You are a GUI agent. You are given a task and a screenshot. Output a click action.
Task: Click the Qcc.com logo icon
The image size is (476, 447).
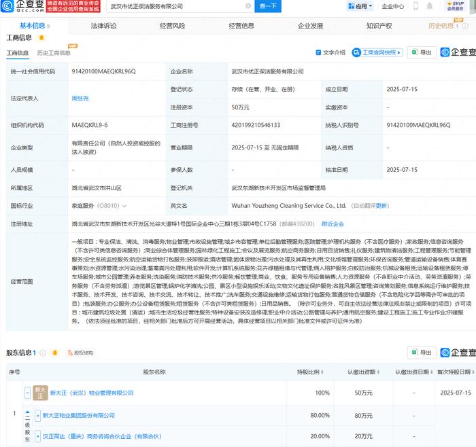click(x=7, y=6)
